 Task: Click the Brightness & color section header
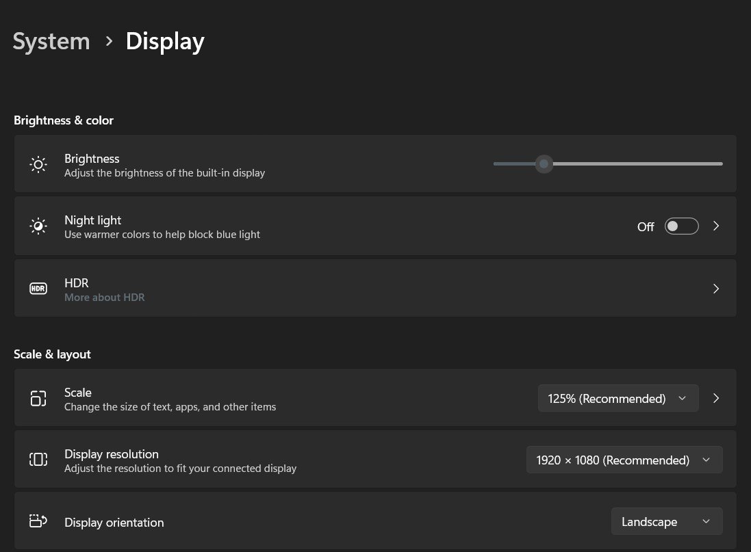coord(63,120)
